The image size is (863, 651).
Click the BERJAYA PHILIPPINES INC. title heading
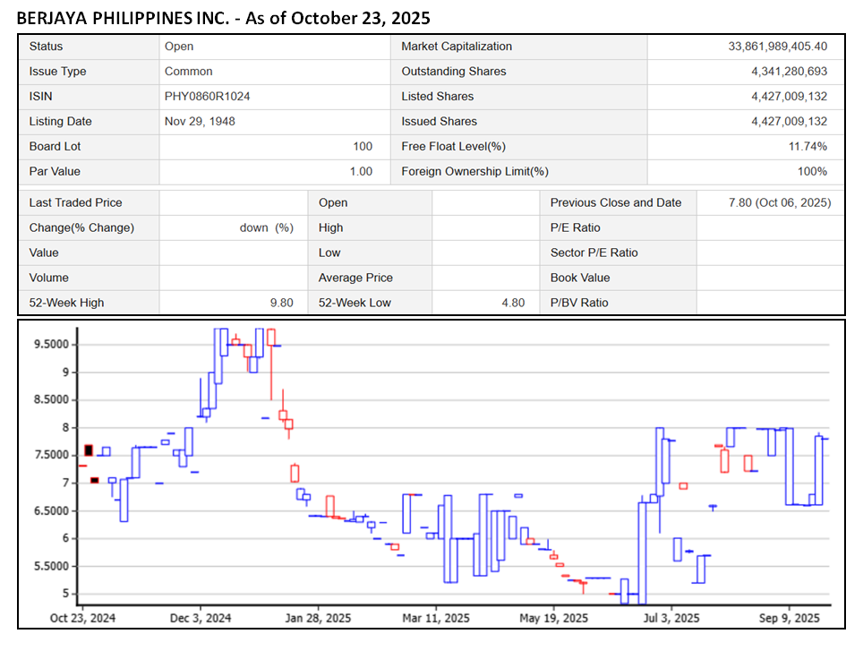[224, 17]
